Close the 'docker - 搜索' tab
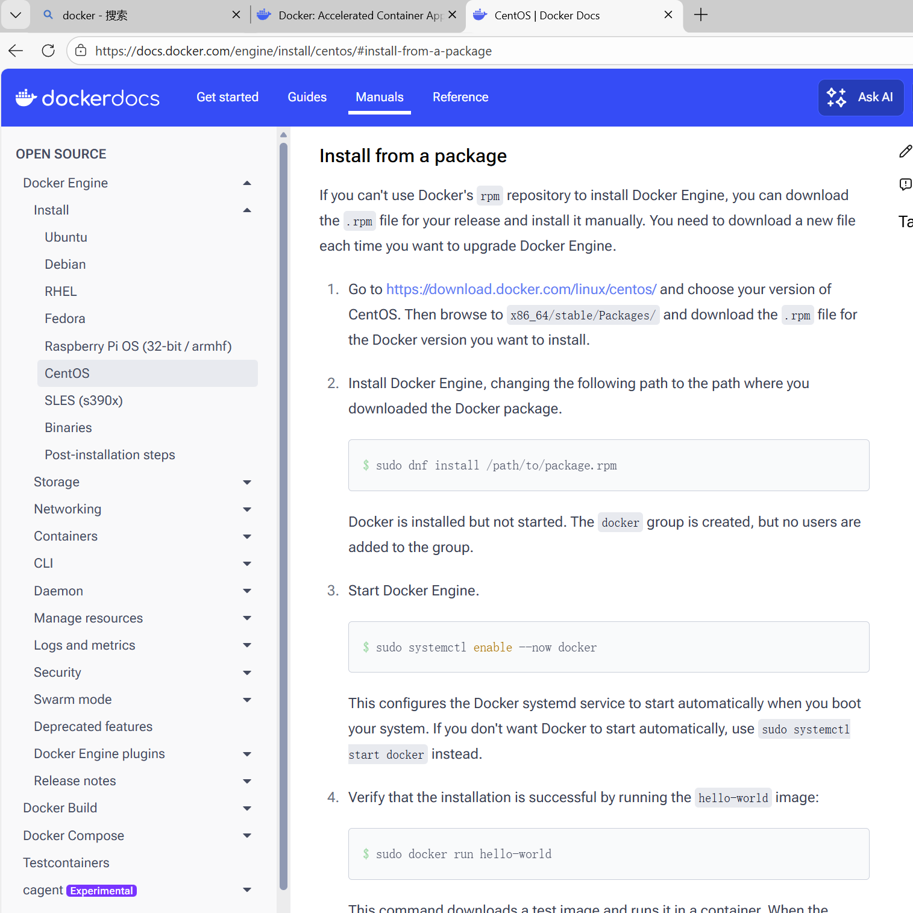Image resolution: width=913 pixels, height=913 pixels. [x=236, y=15]
